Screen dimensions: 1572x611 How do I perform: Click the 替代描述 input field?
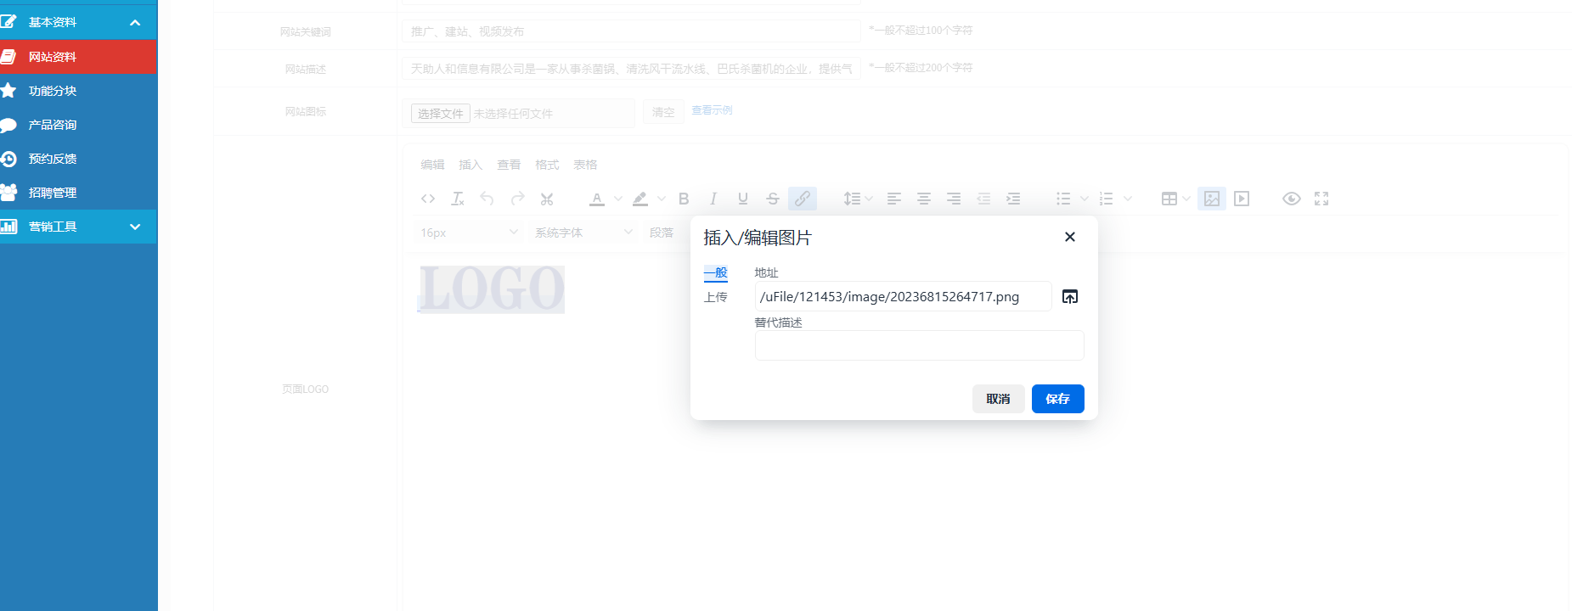[x=919, y=345]
